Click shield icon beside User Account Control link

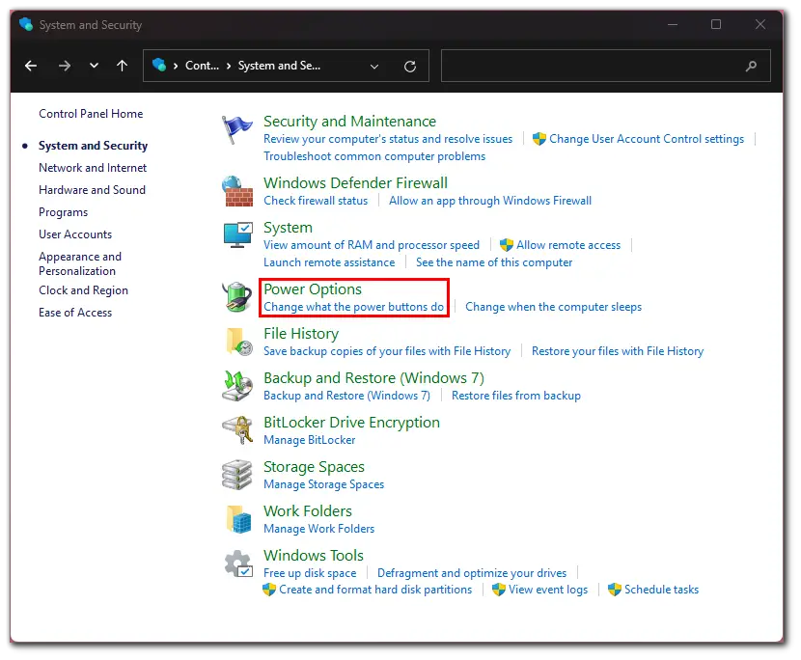539,139
